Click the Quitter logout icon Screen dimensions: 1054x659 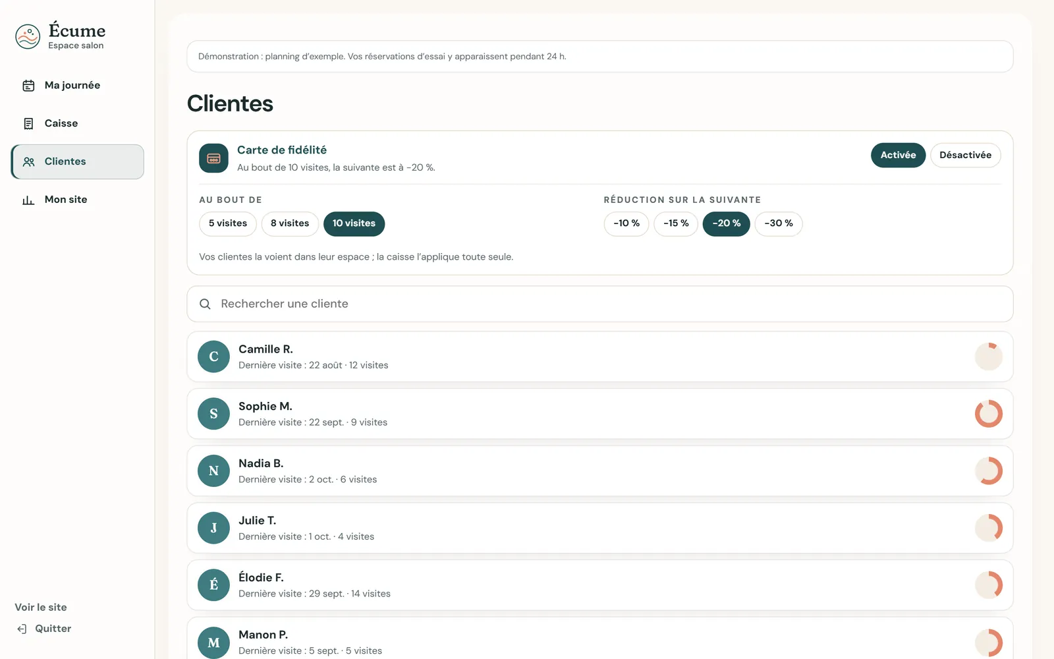point(22,629)
